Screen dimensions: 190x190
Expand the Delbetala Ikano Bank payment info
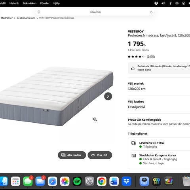coord(159,68)
